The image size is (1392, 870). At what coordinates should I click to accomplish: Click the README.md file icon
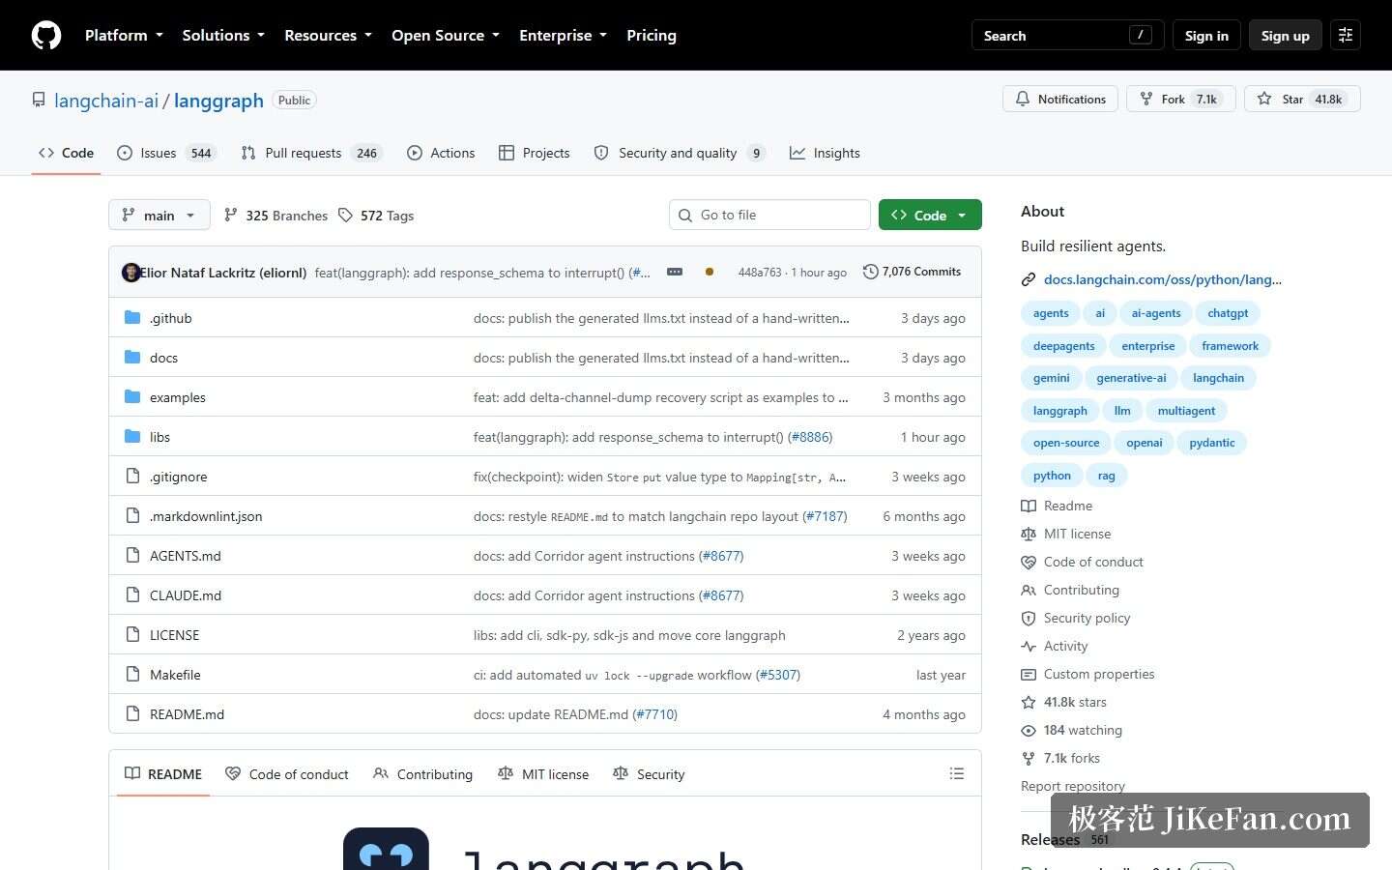coord(132,714)
